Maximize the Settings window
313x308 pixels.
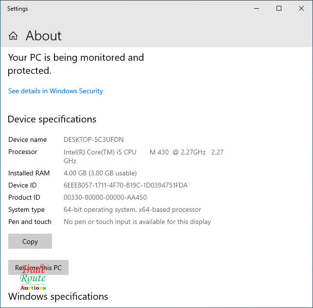click(x=279, y=9)
